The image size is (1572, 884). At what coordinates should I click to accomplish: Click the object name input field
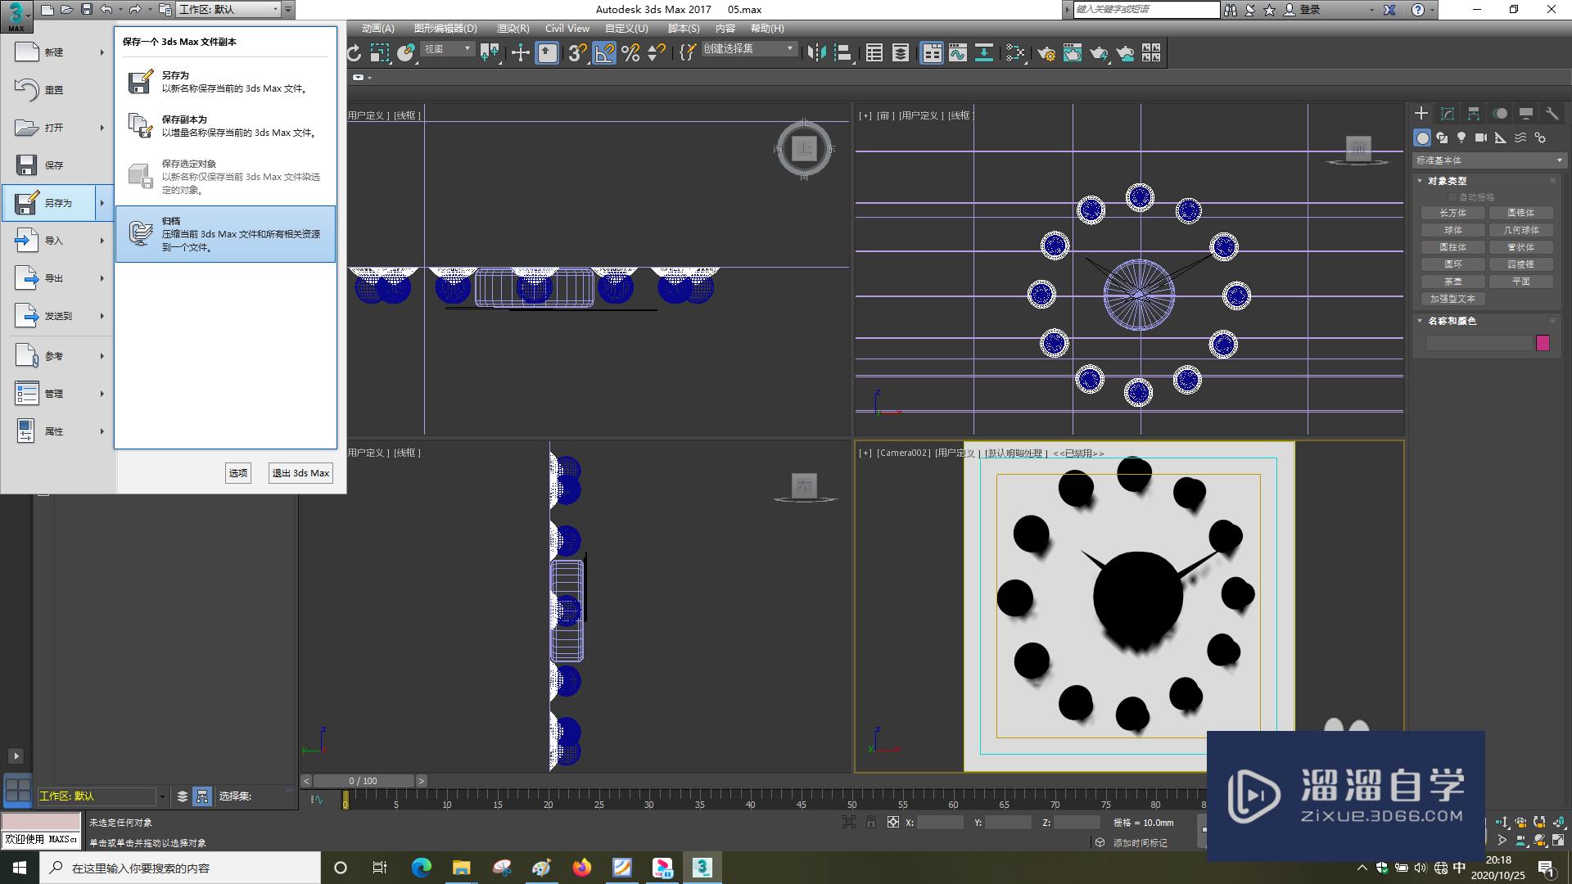1479,343
